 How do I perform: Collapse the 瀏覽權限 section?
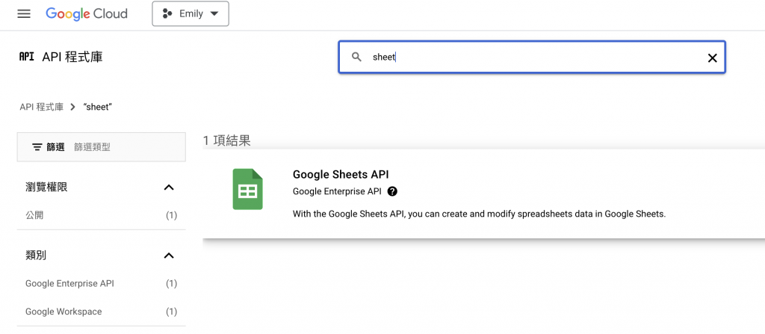coord(169,188)
